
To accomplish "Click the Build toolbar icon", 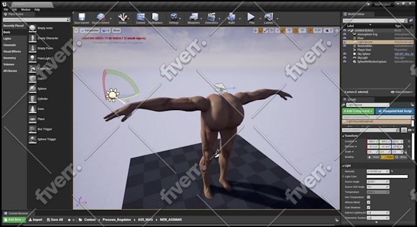I will [x=231, y=17].
